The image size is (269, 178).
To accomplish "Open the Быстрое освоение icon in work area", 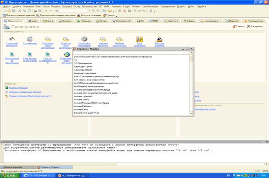I will 159,39.
